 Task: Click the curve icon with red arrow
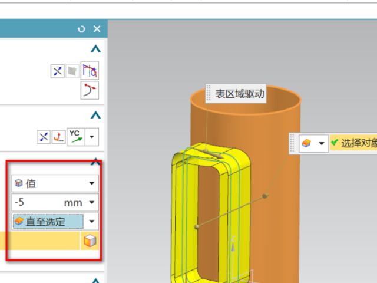pos(90,90)
